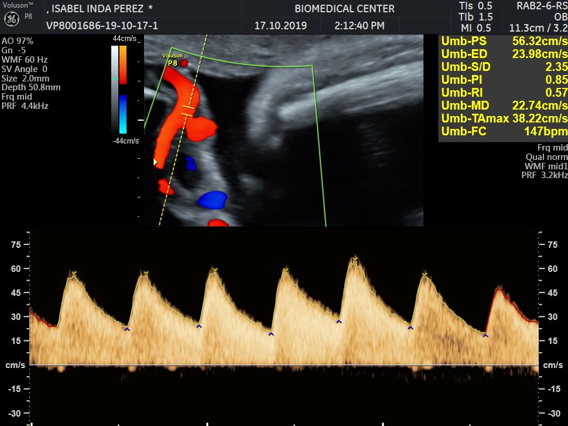Image resolution: width=568 pixels, height=426 pixels.
Task: Click the Umb-TAmax 38.22cm/s measurement
Action: pyautogui.click(x=504, y=118)
